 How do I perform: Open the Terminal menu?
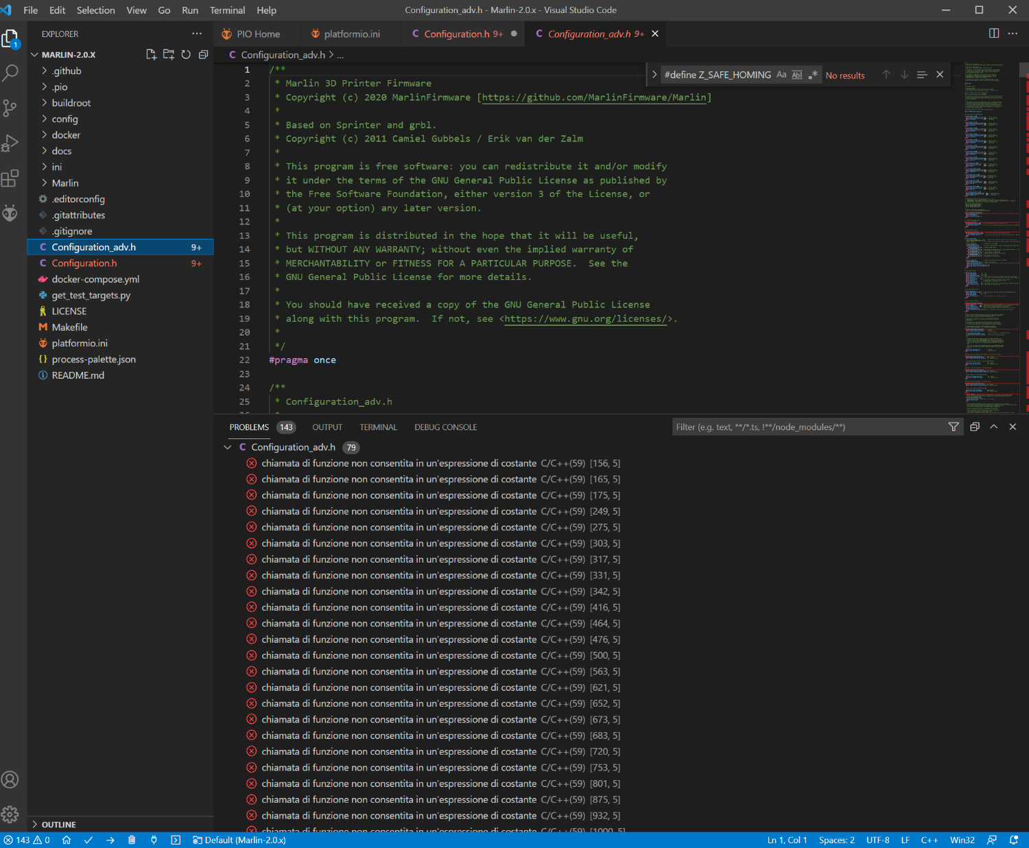pyautogui.click(x=227, y=10)
